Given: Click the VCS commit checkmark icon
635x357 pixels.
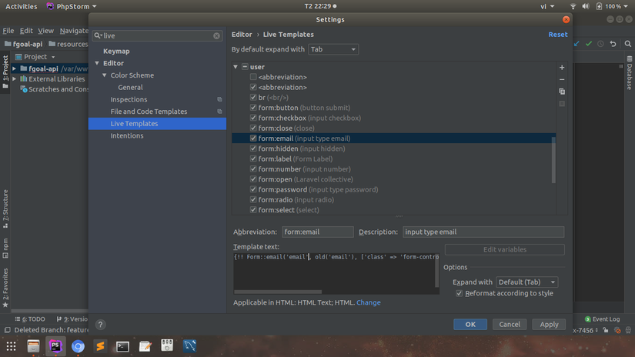Looking at the screenshot, I should (589, 44).
